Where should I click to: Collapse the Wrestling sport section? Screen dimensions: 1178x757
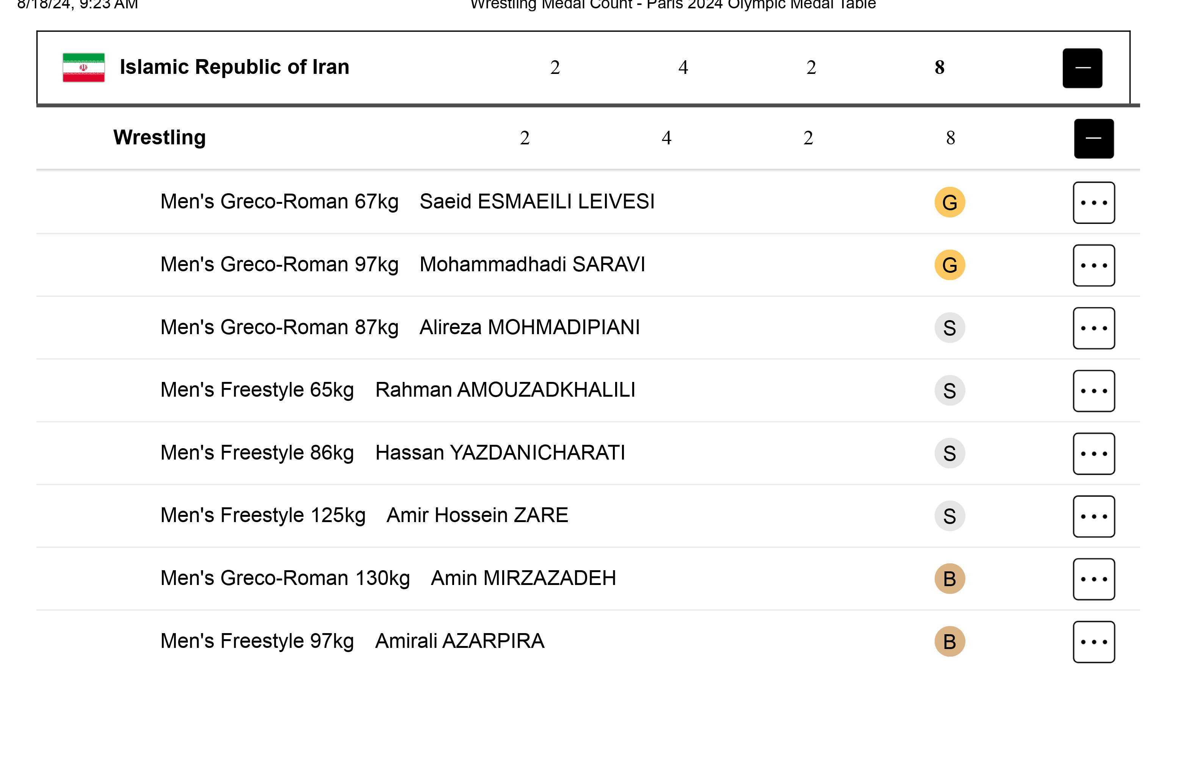click(1093, 138)
